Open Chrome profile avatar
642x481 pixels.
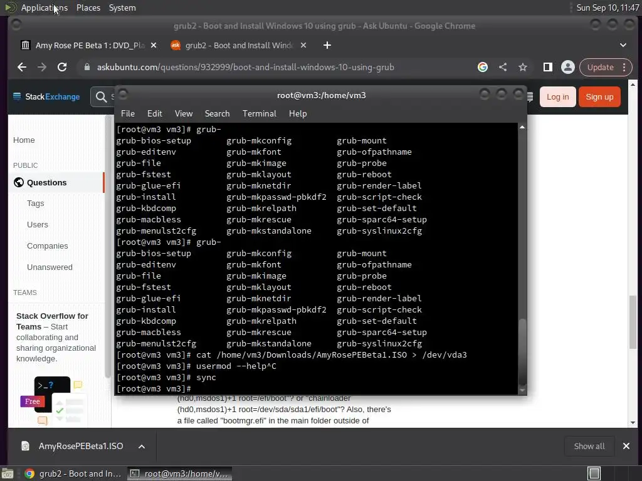[568, 67]
